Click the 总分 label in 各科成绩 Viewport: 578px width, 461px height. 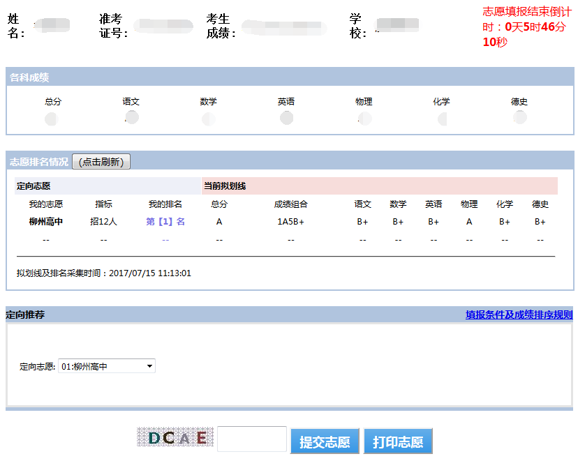[x=53, y=102]
